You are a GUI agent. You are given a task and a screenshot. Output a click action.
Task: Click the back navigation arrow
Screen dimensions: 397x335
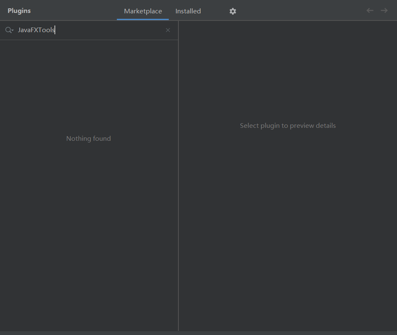370,10
